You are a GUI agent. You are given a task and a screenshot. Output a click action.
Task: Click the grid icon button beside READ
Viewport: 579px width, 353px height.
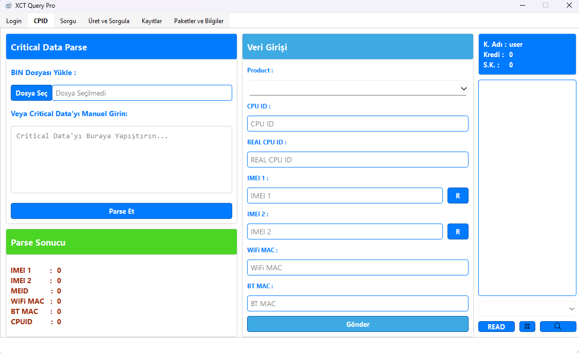(x=527, y=327)
